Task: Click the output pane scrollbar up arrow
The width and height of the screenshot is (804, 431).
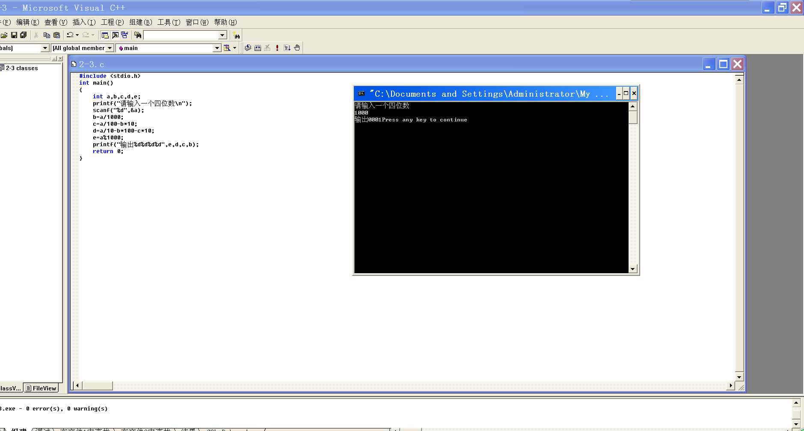Action: (796, 403)
